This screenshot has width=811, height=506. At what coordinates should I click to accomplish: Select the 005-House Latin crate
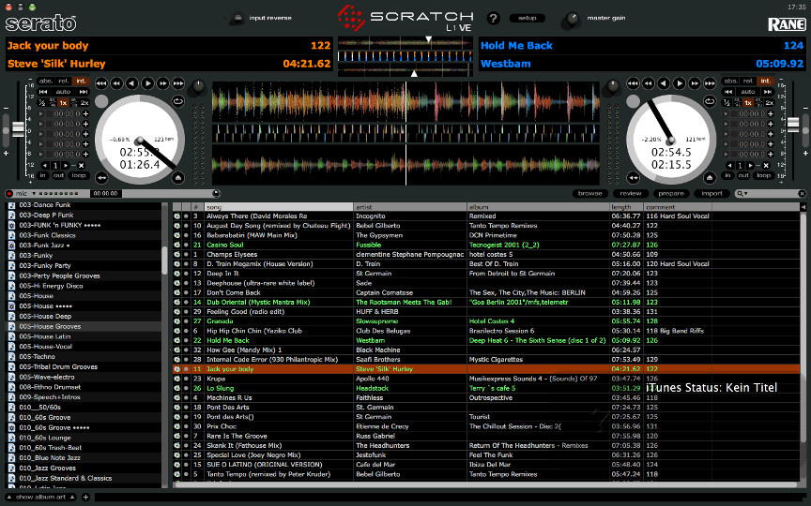(x=45, y=336)
